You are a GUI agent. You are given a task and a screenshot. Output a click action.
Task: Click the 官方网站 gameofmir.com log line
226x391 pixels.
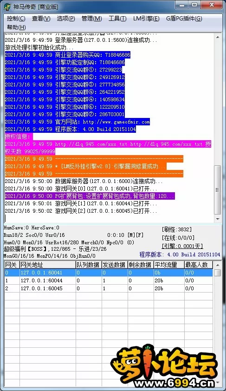(77, 122)
